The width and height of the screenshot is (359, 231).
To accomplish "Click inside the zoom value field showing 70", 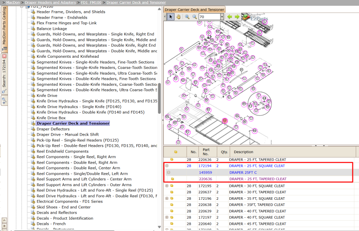I will (209, 17).
